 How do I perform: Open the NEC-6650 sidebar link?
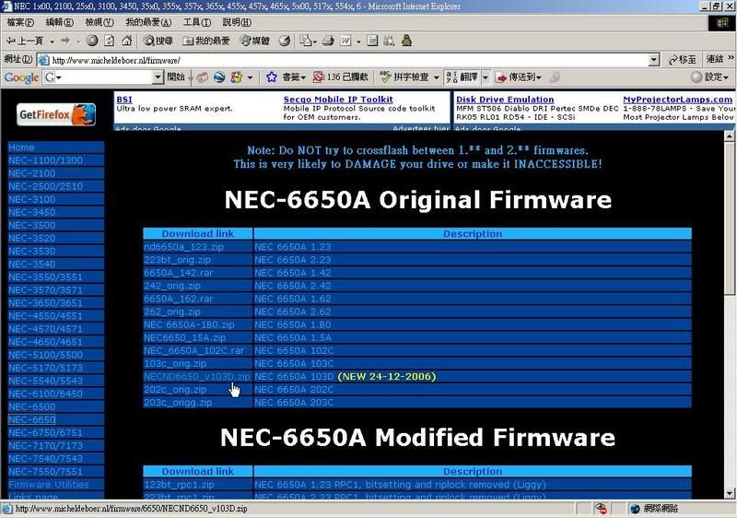32,419
